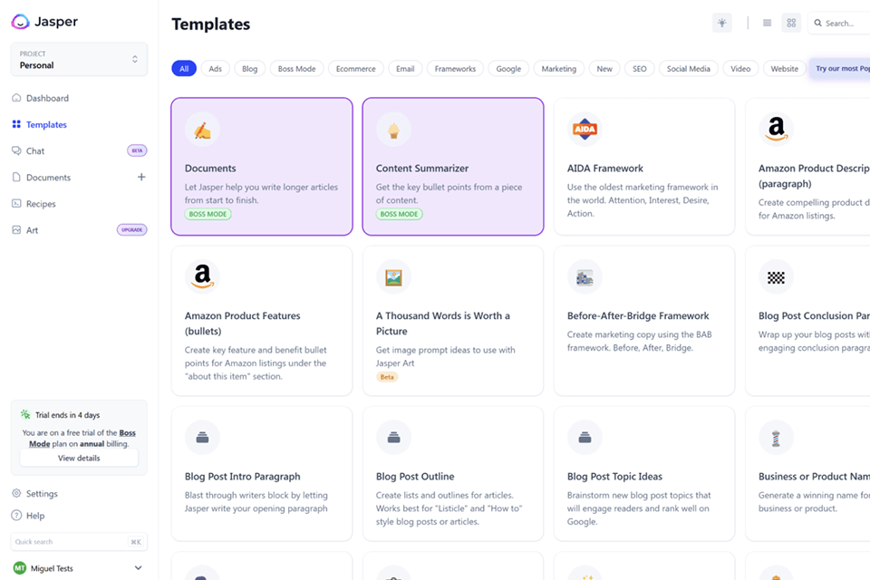
Task: Click the Help question mark icon
Action: coord(16,515)
